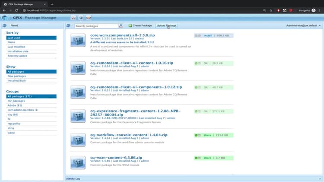Click the Upload Package button
Screen dimensions: 324x182
[x=166, y=26]
